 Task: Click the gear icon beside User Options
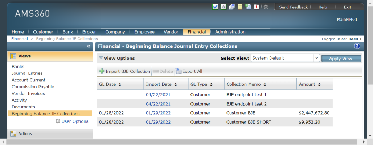pos(58,121)
